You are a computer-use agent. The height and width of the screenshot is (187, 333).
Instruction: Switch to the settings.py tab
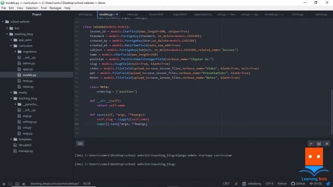point(85,15)
